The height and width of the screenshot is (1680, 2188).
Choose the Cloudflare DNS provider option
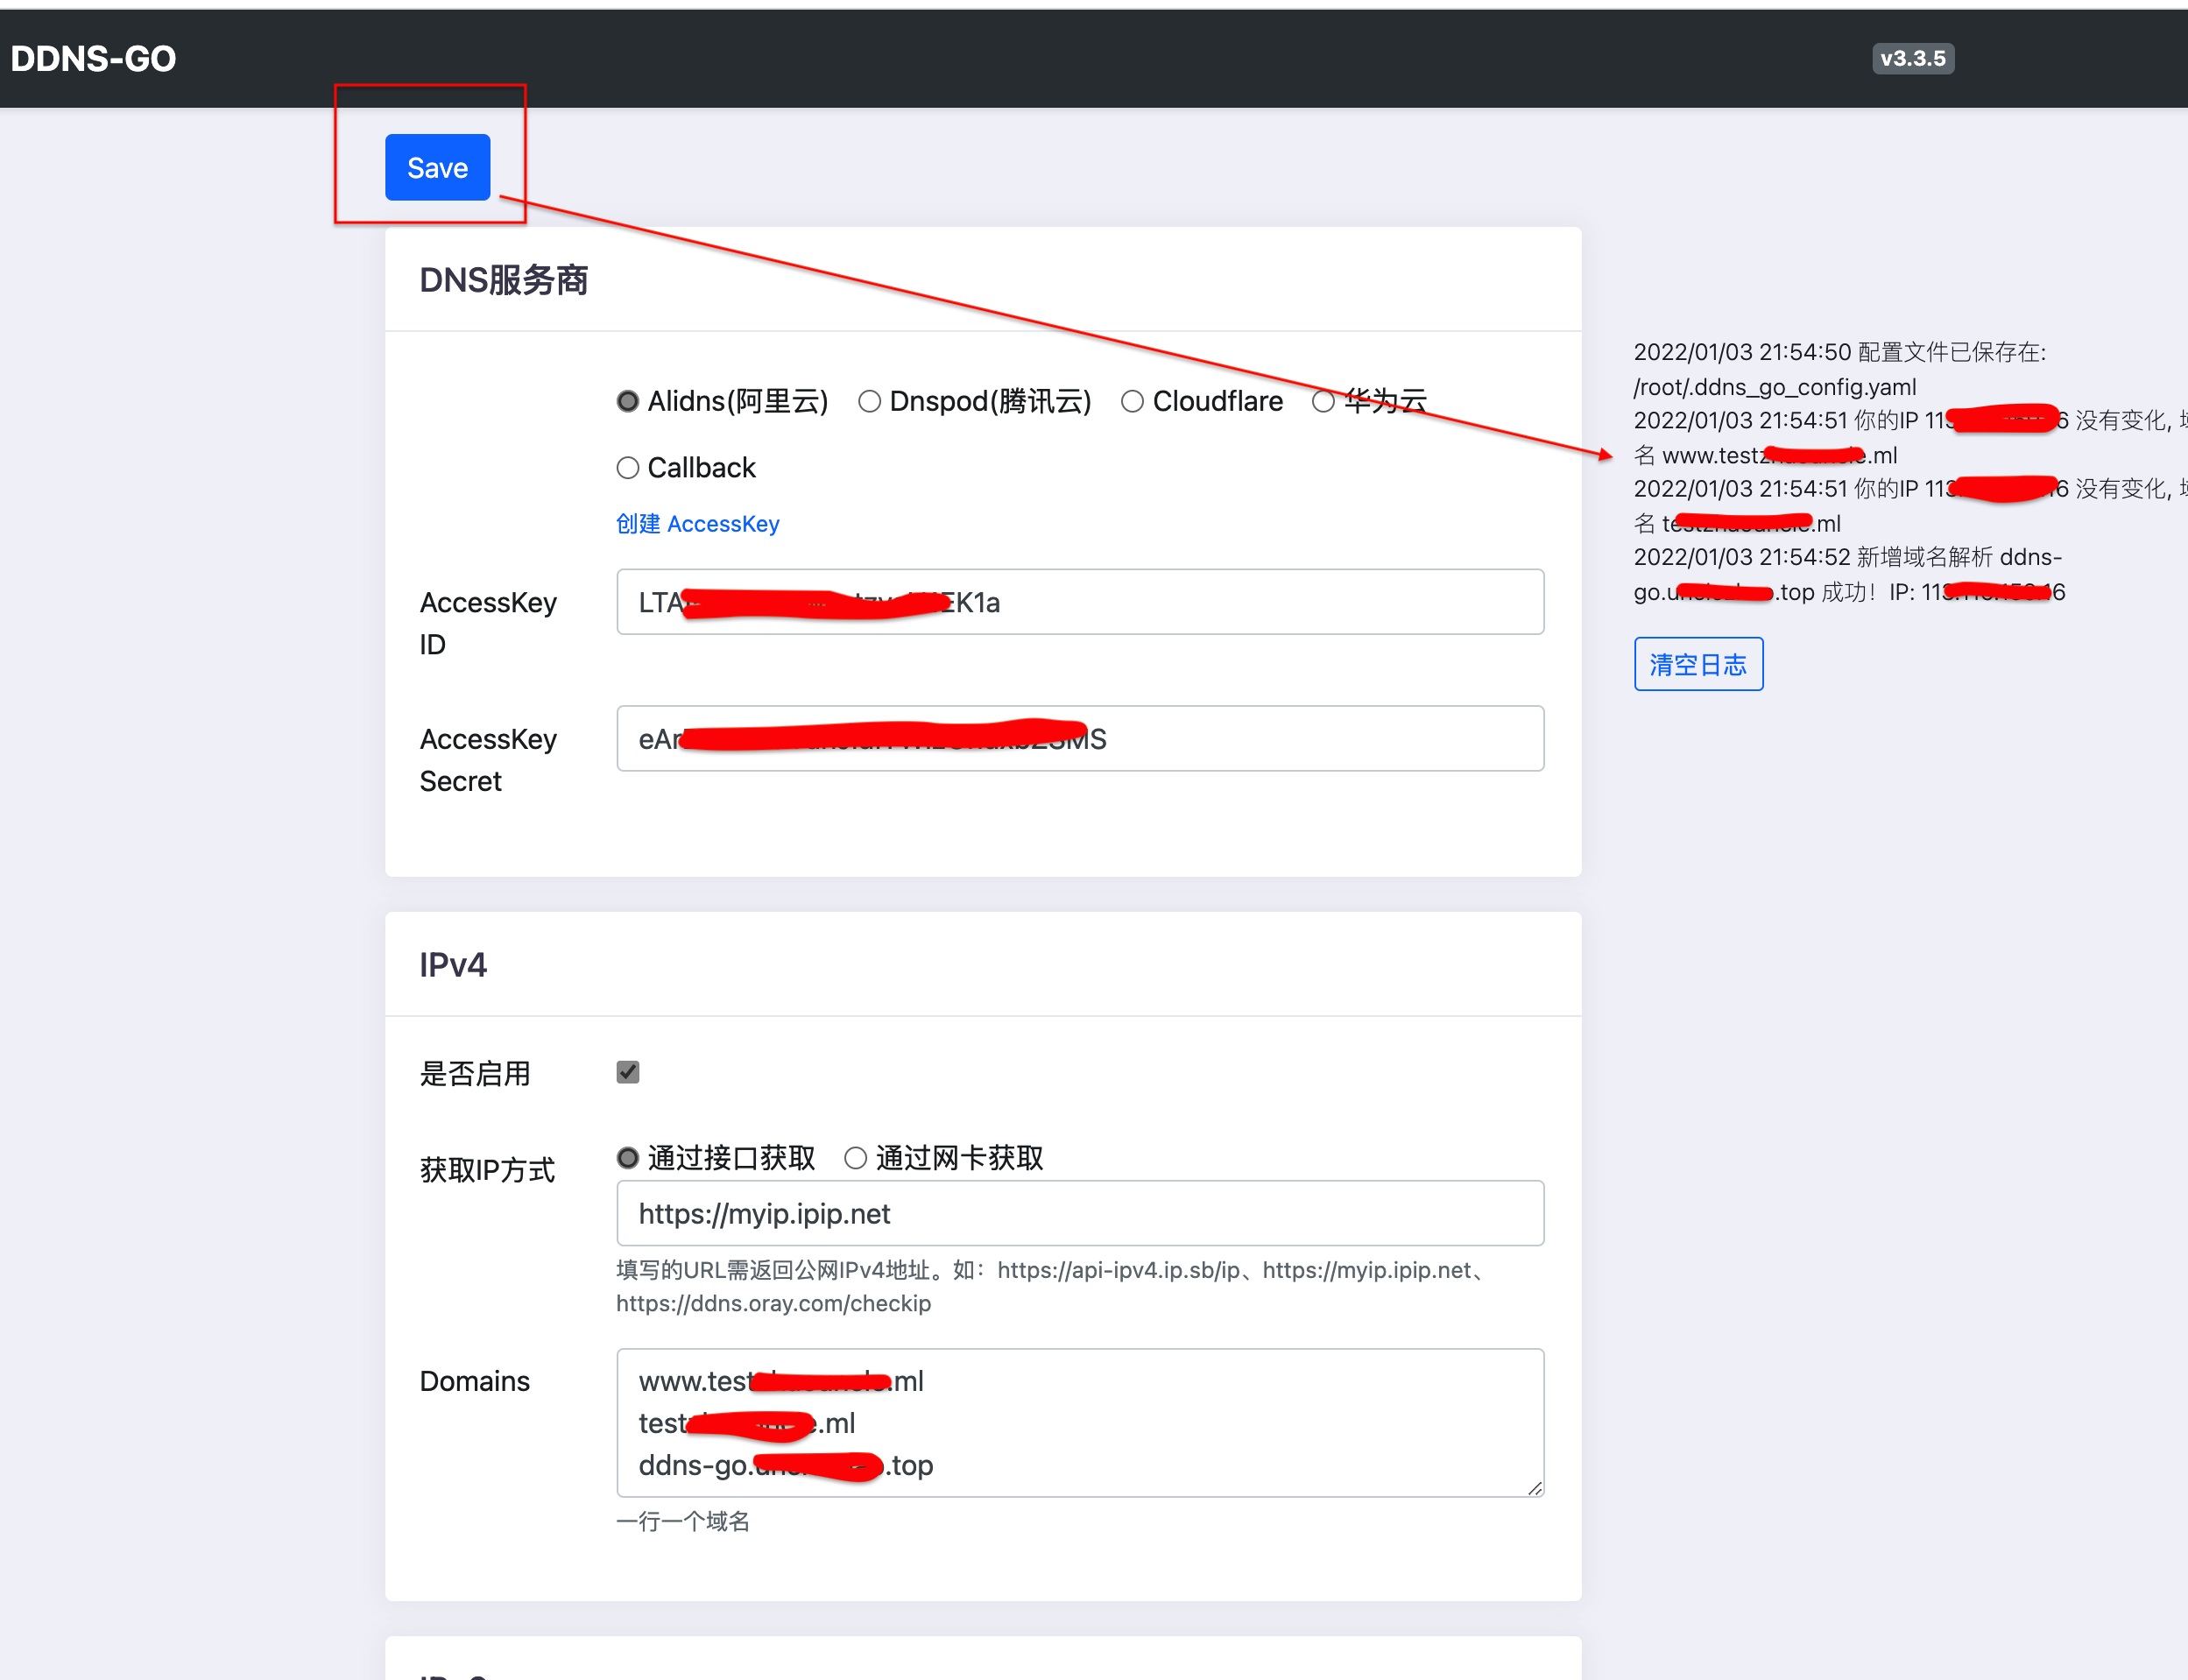pos(1132,401)
